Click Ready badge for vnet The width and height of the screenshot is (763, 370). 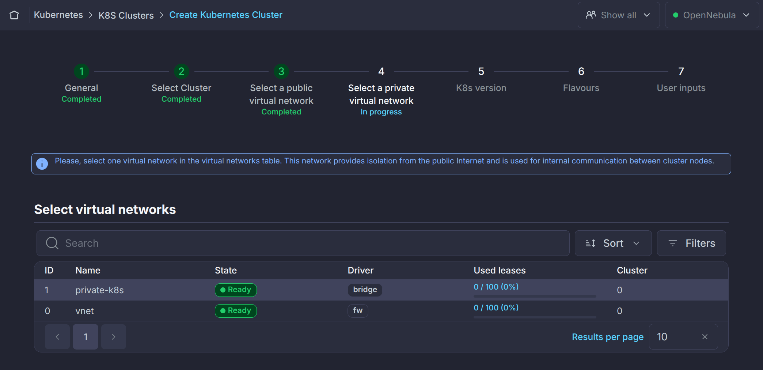point(236,311)
